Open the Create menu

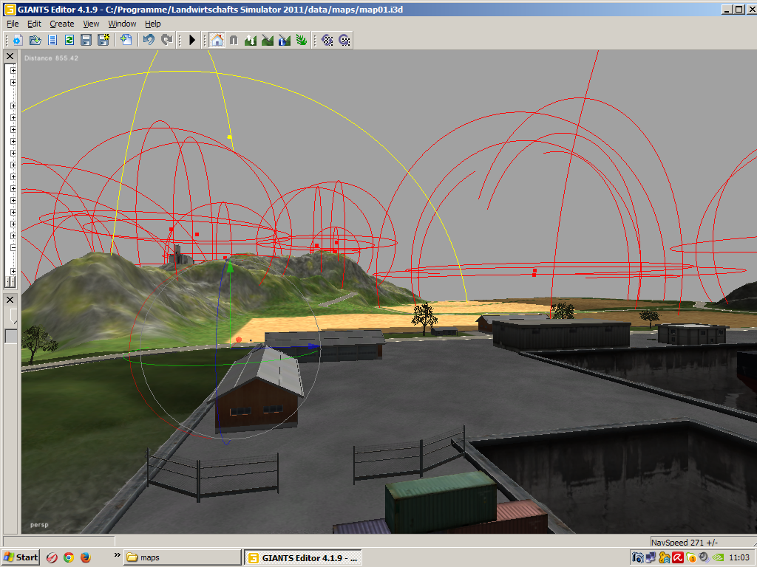point(62,24)
